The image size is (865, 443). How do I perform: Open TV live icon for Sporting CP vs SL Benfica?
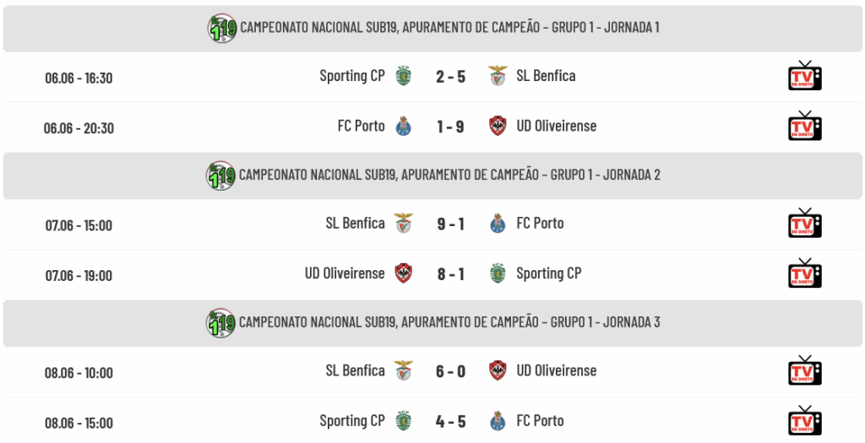coord(804,75)
